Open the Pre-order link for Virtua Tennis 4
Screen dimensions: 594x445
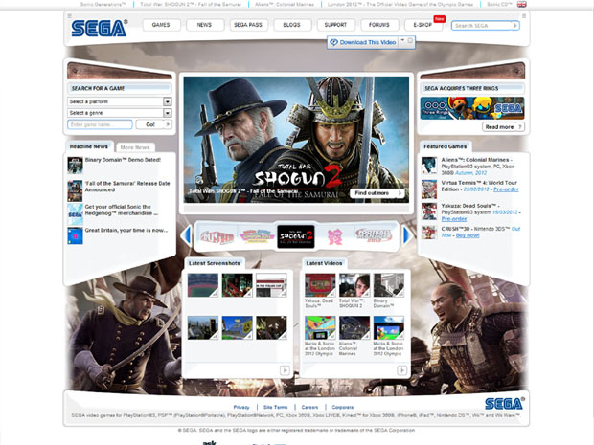[x=506, y=189]
